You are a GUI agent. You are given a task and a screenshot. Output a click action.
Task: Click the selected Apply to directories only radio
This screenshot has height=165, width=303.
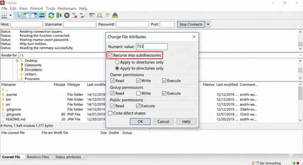[117, 68]
